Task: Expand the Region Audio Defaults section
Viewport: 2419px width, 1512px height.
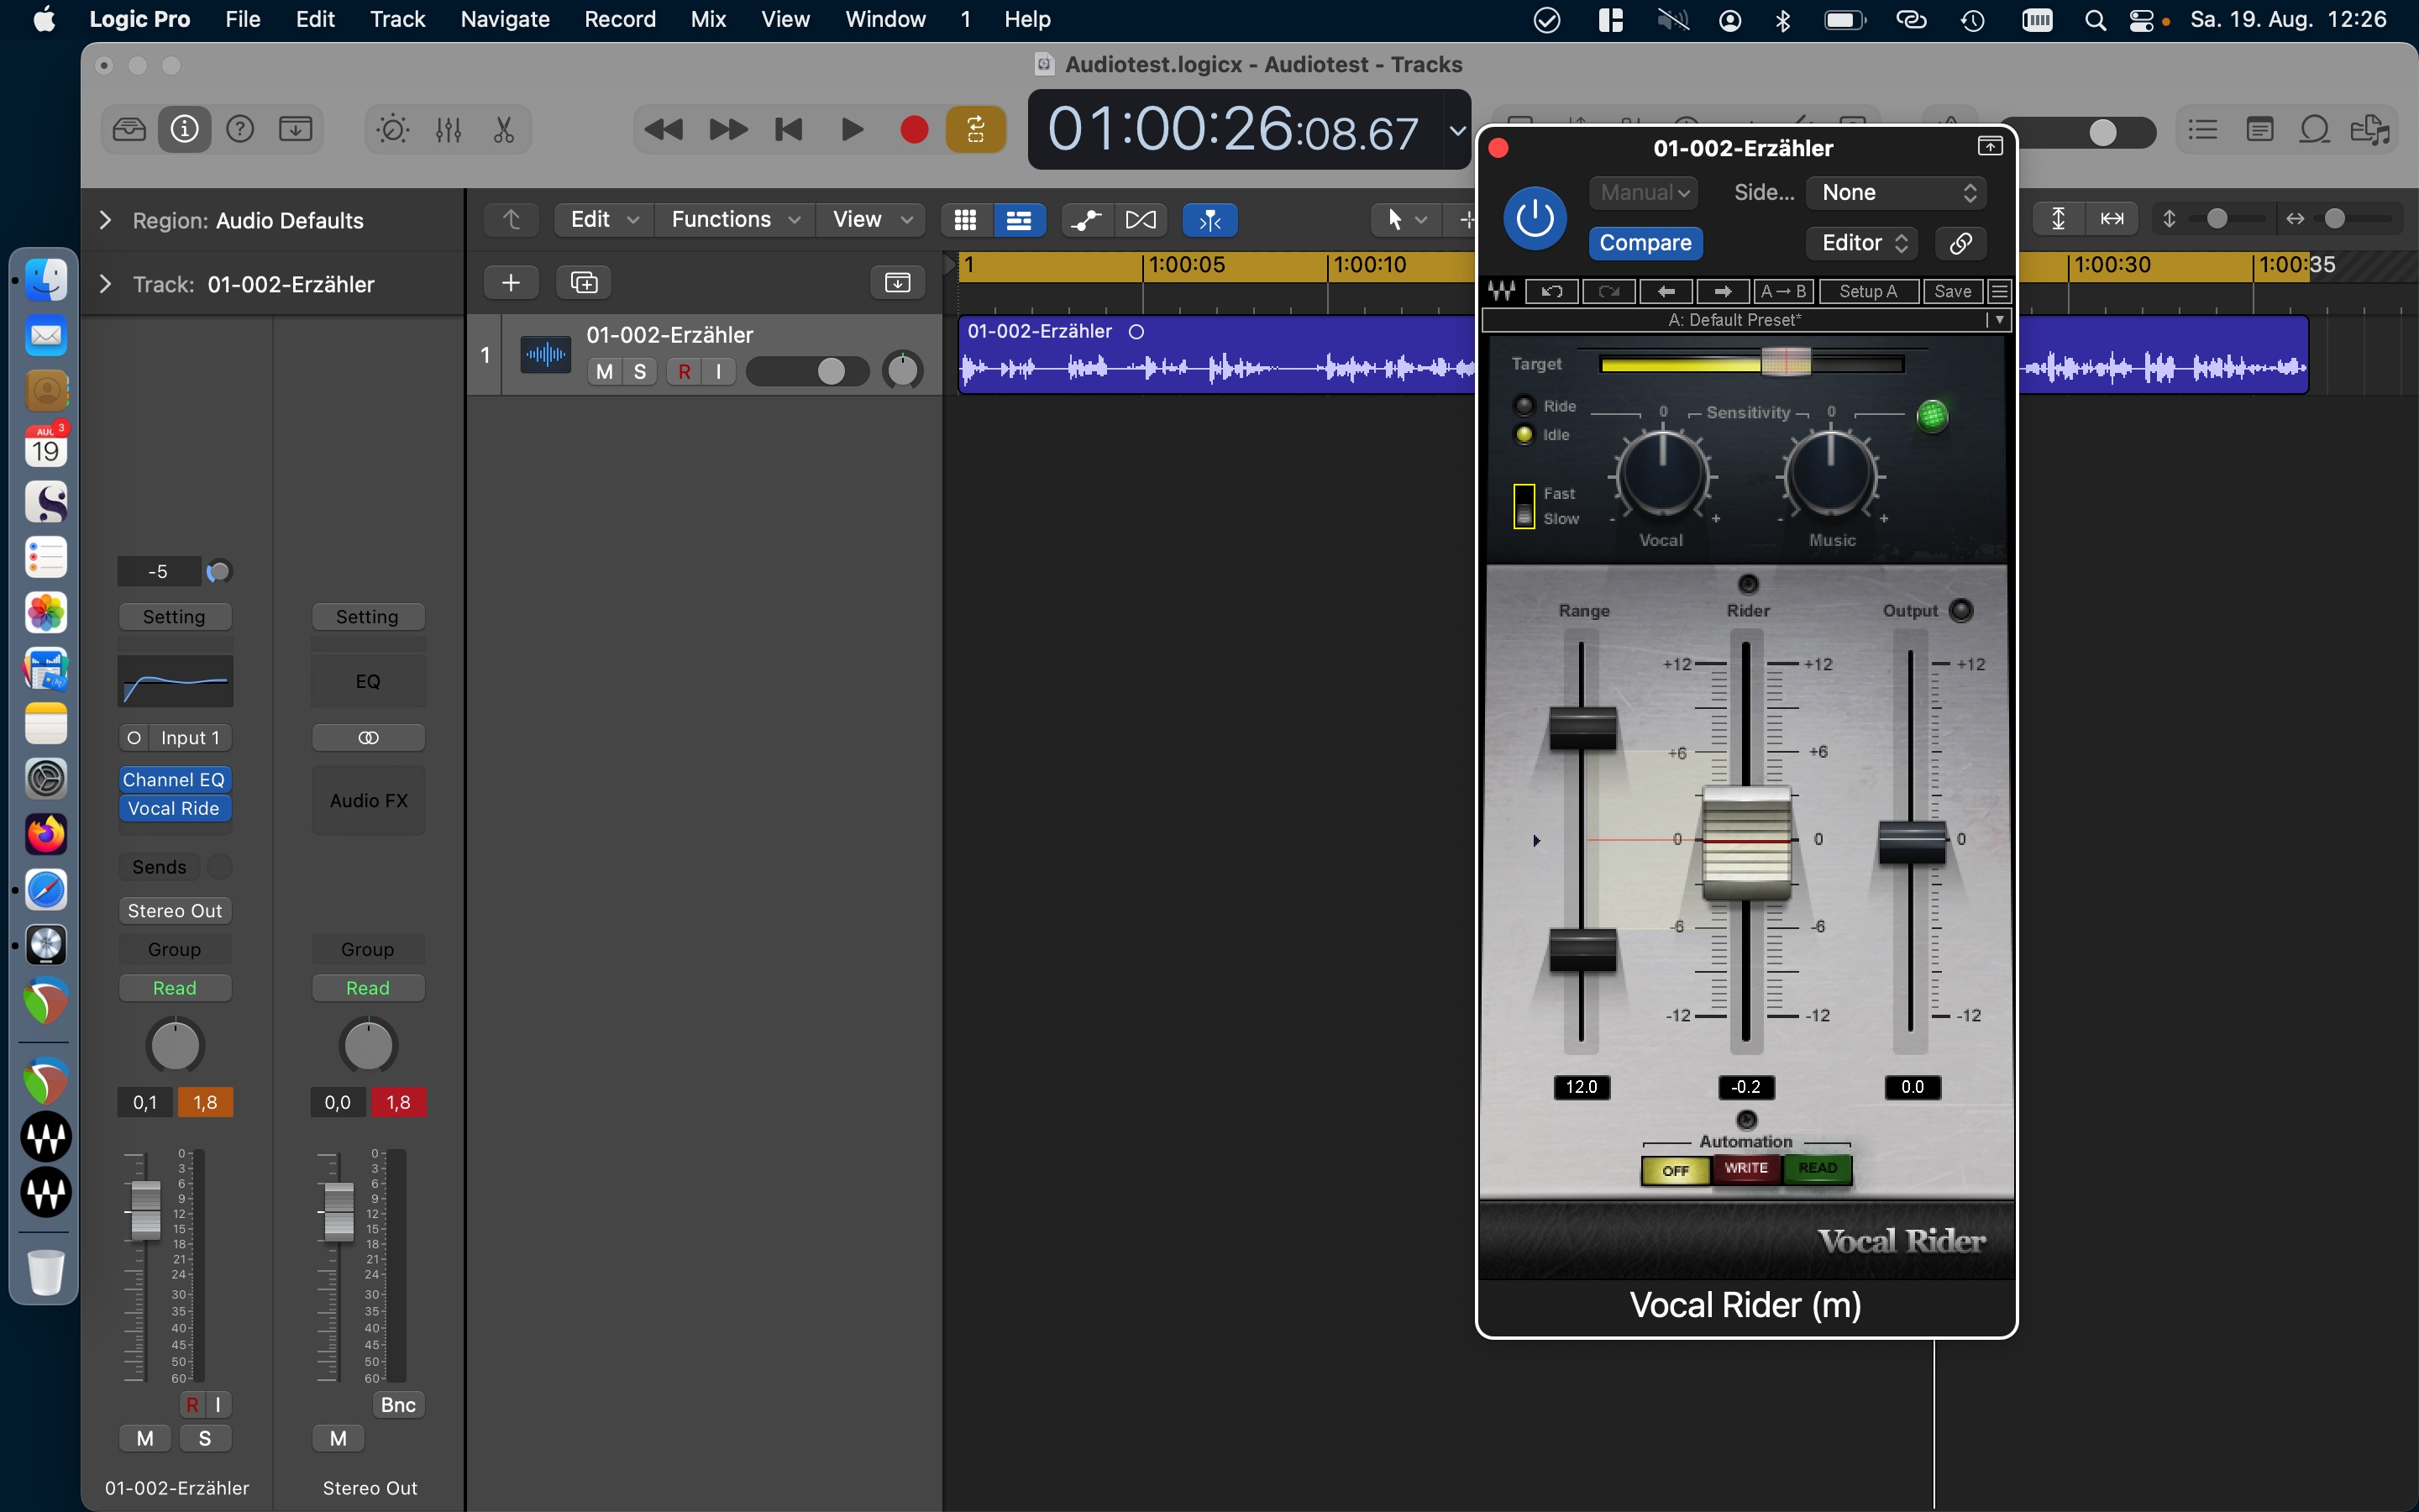Action: 105,220
